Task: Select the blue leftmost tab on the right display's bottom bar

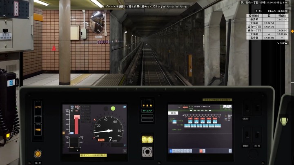Action: click(171, 151)
